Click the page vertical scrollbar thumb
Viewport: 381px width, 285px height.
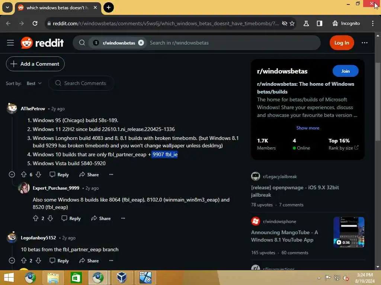pos(377,102)
